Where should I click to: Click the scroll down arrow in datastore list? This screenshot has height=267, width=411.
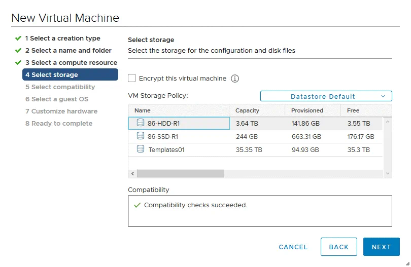[x=388, y=173]
